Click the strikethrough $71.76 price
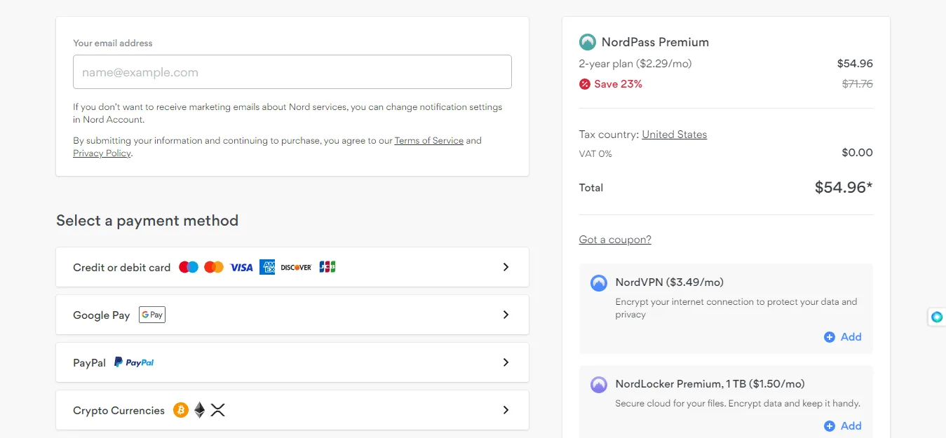 [x=858, y=84]
